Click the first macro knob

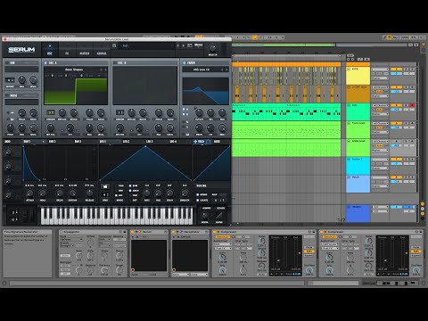pyautogui.click(x=9, y=152)
